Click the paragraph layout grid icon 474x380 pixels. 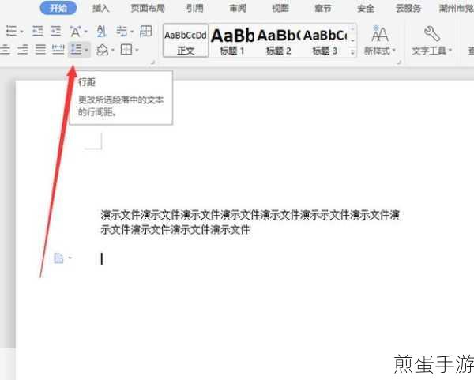click(145, 31)
